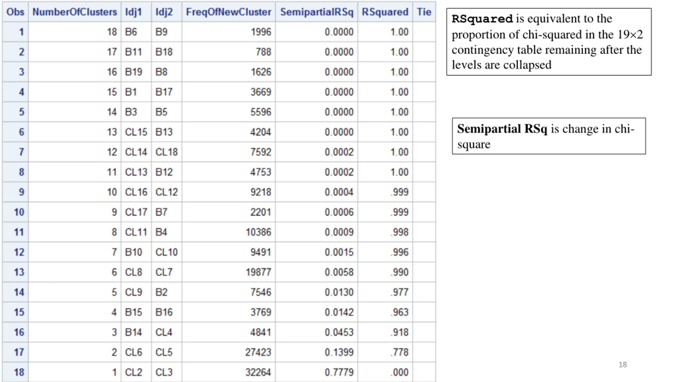This screenshot has width=679, height=382.
Task: Select the FreqOfNewCluster column header
Action: coord(229,12)
